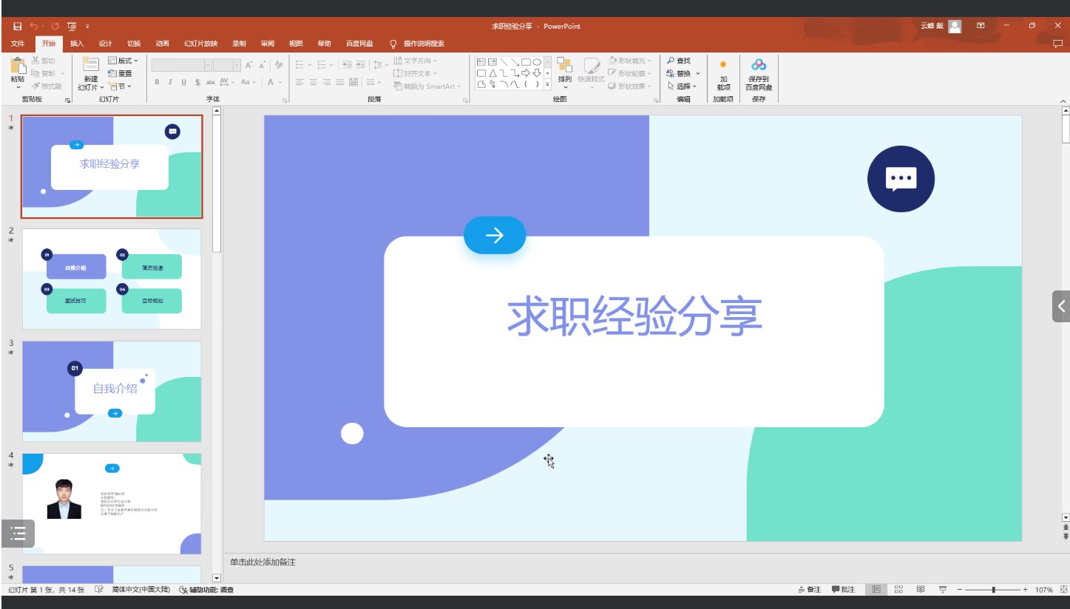Expand the Section (节) dropdown

click(121, 86)
